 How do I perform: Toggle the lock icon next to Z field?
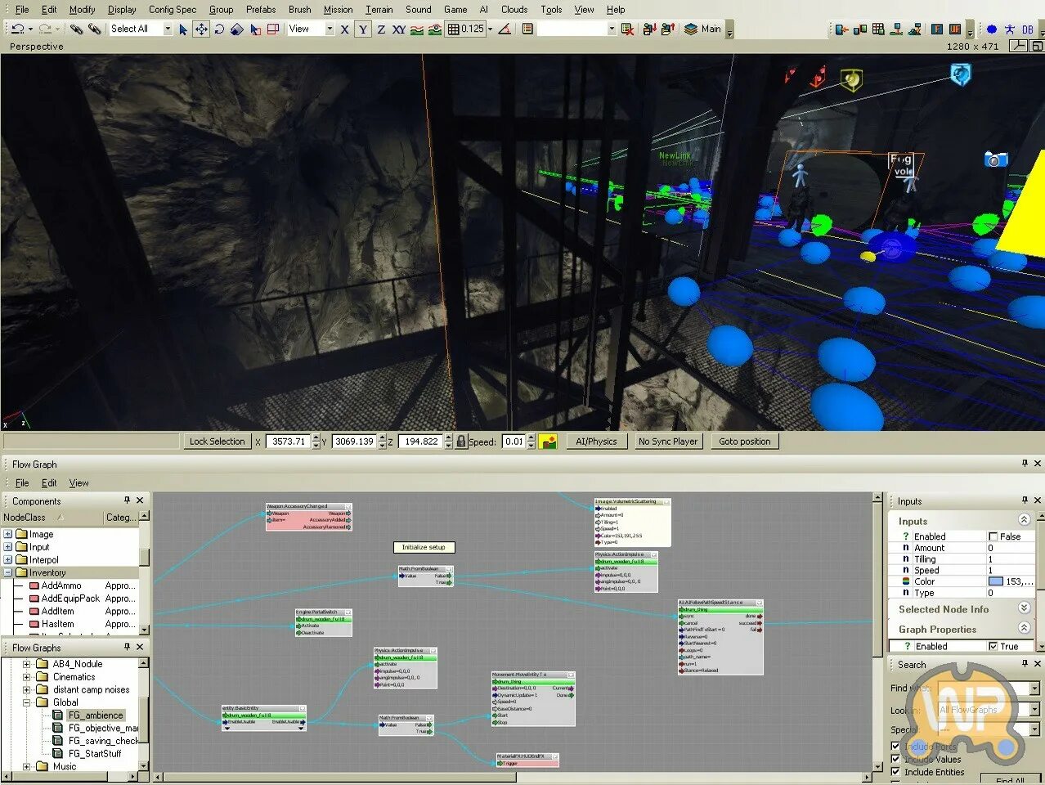[x=461, y=442]
